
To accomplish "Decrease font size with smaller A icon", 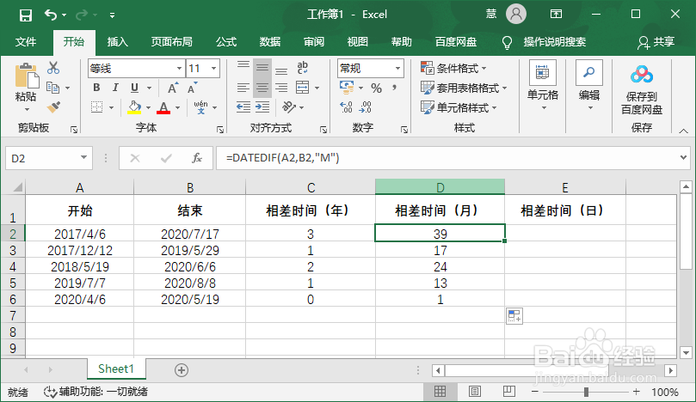I will coord(192,88).
